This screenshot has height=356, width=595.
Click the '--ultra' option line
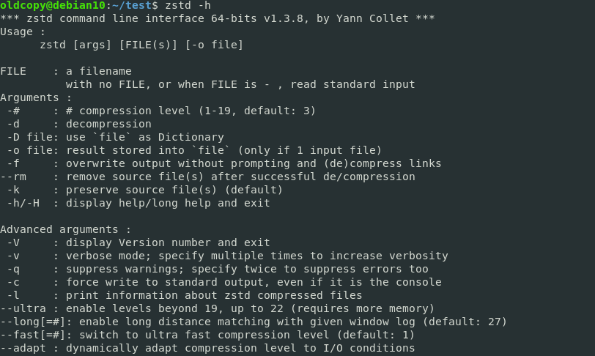[217, 308]
